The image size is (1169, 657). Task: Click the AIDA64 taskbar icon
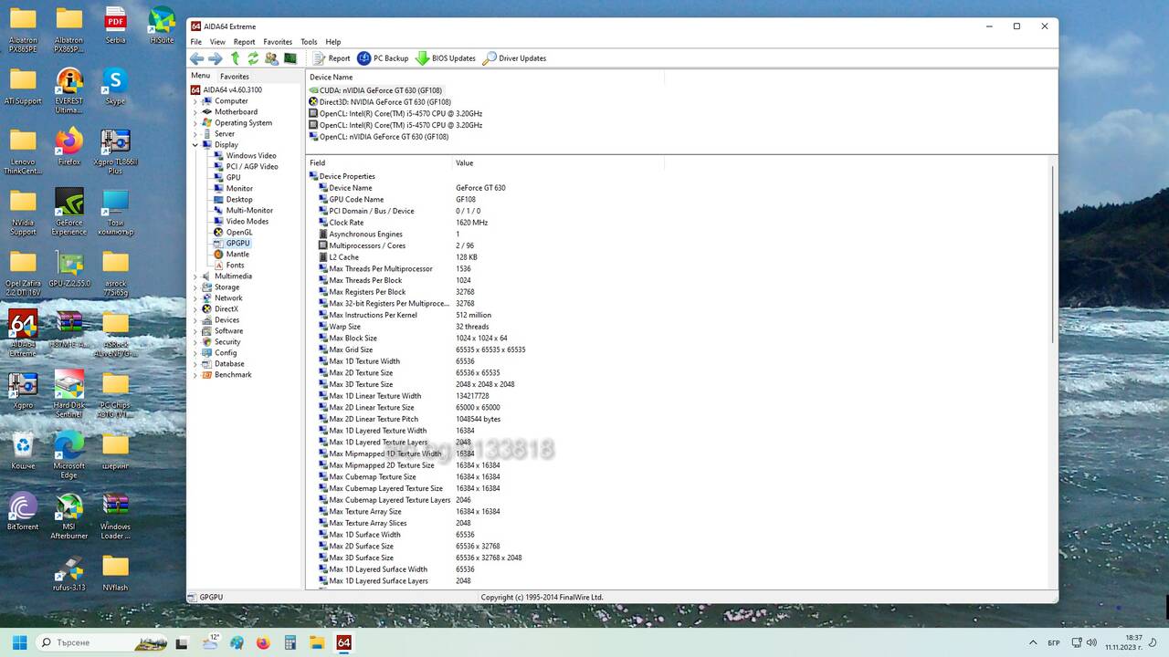344,642
